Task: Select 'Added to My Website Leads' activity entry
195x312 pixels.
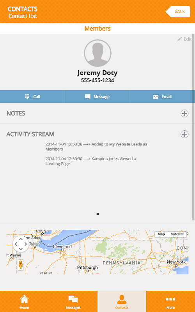Action: [x=96, y=147]
